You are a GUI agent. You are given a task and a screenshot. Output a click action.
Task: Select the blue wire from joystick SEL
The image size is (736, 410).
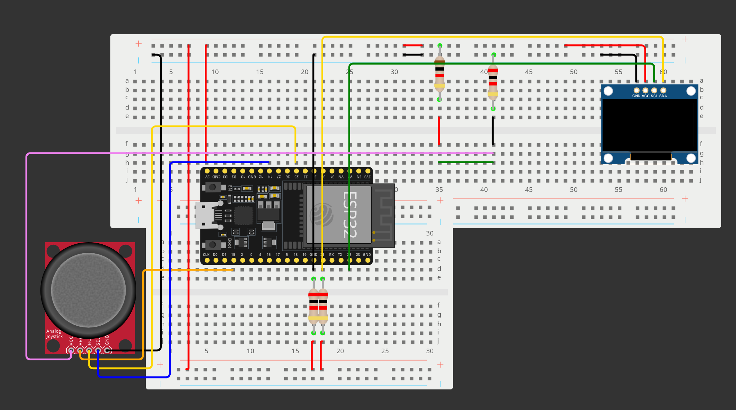coord(170,270)
